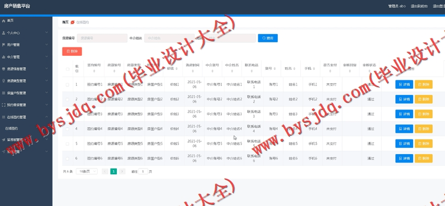Expand the 预约看房管理 chevron arrow
This screenshot has width=445, height=206.
tap(46, 105)
